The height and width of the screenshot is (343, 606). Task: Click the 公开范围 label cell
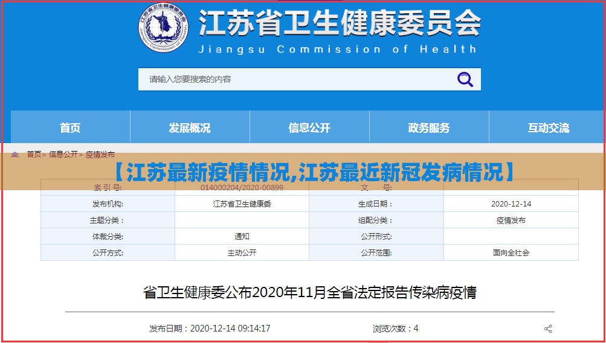point(376,253)
